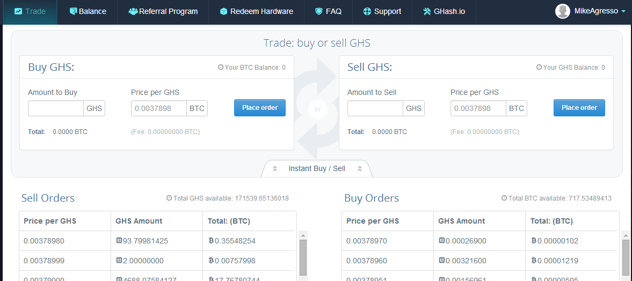The width and height of the screenshot is (632, 281).
Task: Click the Buy Orders heading
Action: [372, 198]
